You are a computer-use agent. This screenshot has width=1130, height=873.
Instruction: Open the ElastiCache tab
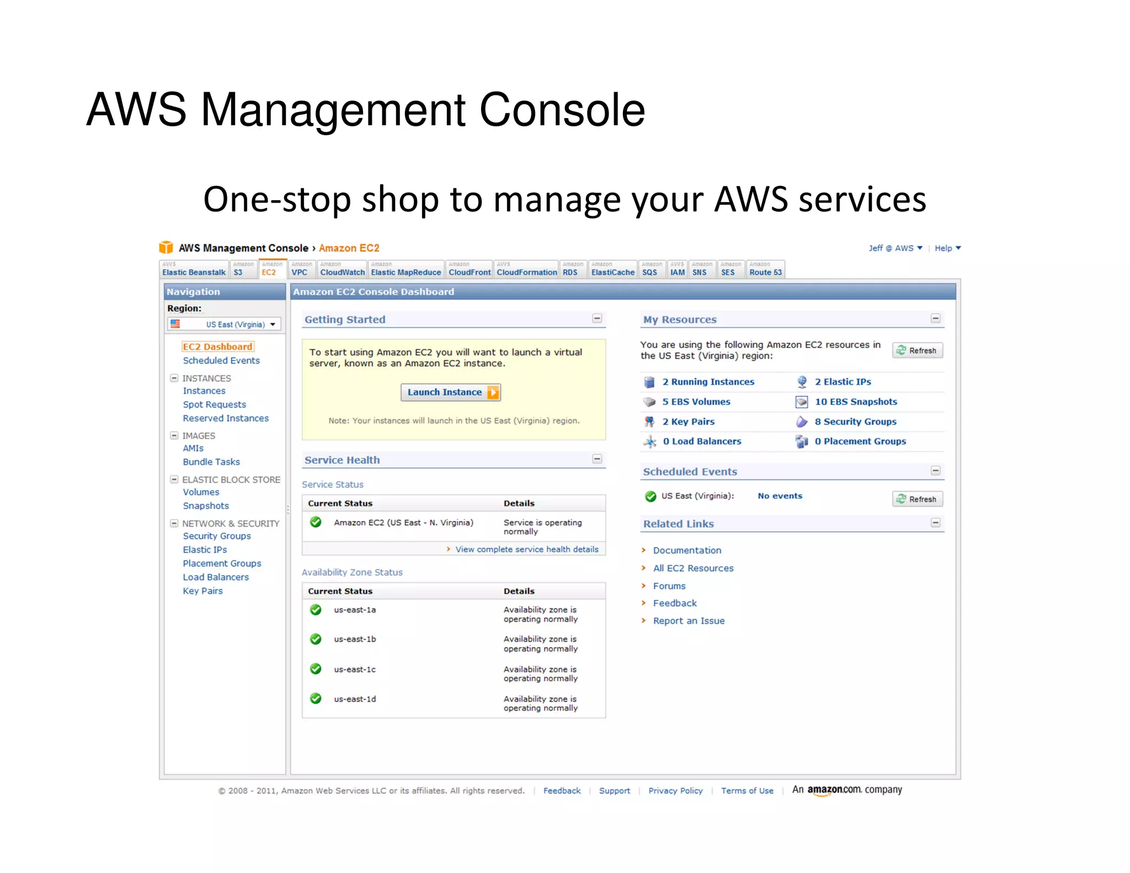612,269
